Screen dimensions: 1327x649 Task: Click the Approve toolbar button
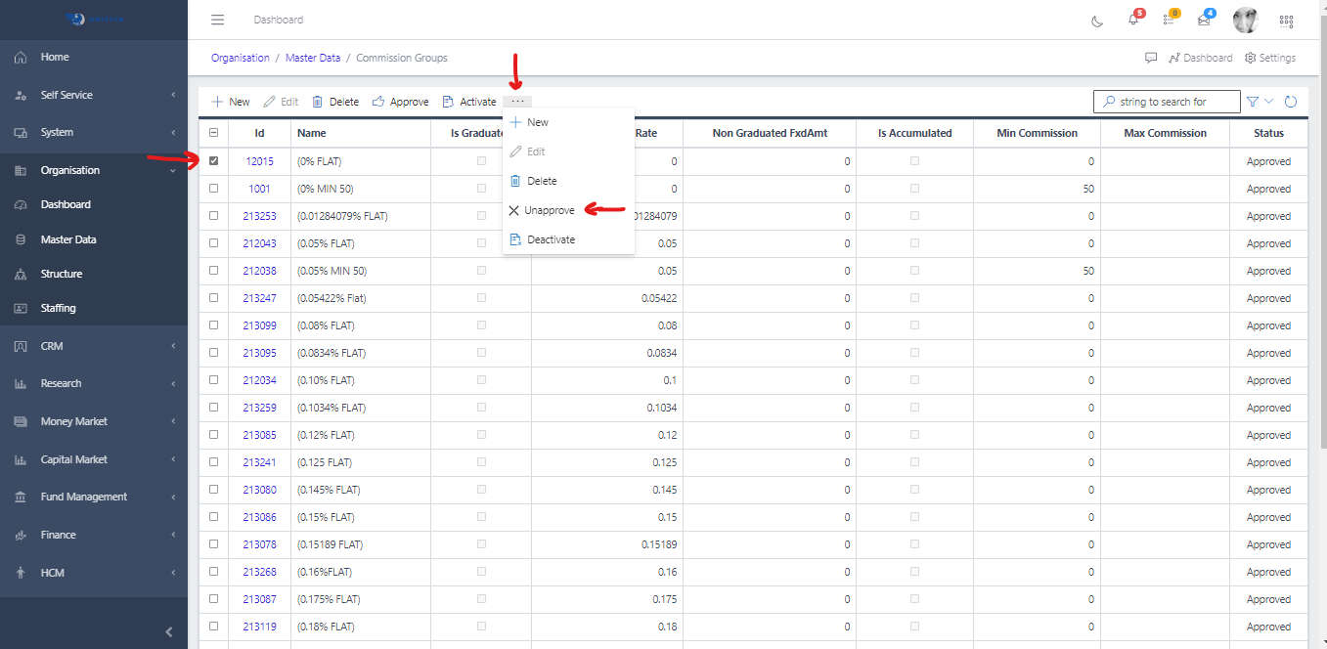(x=401, y=102)
